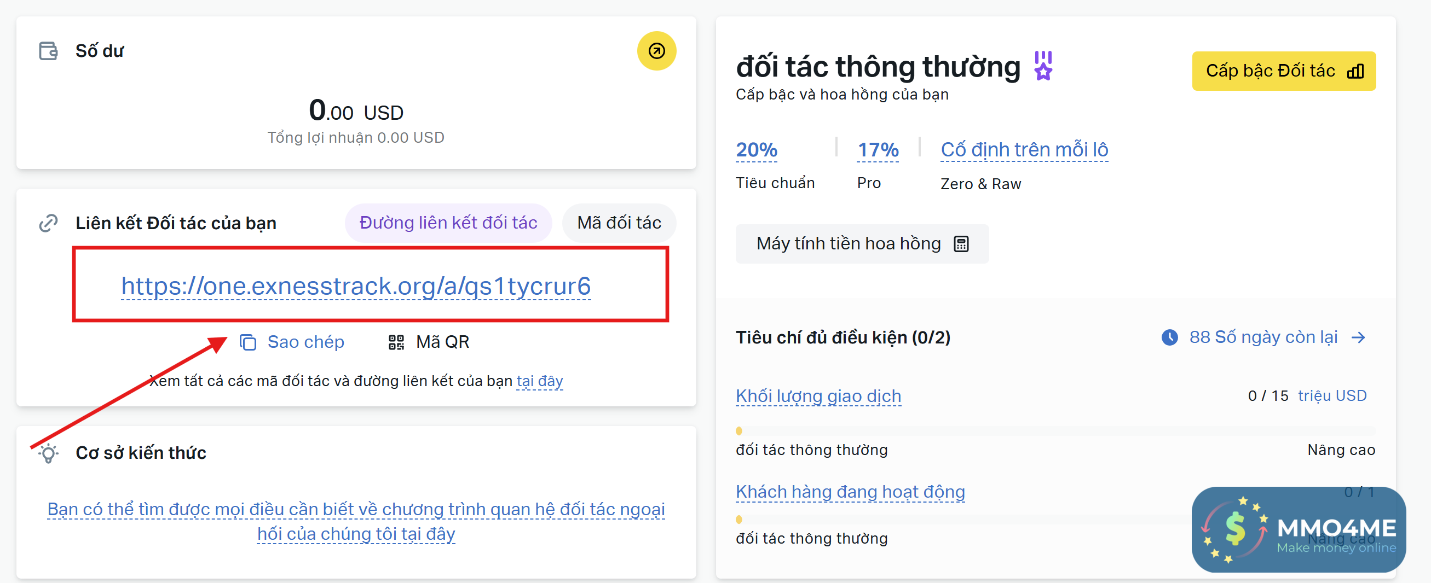This screenshot has height=583, width=1431.
Task: Click the yellow arrow button in balance card
Action: click(x=656, y=51)
